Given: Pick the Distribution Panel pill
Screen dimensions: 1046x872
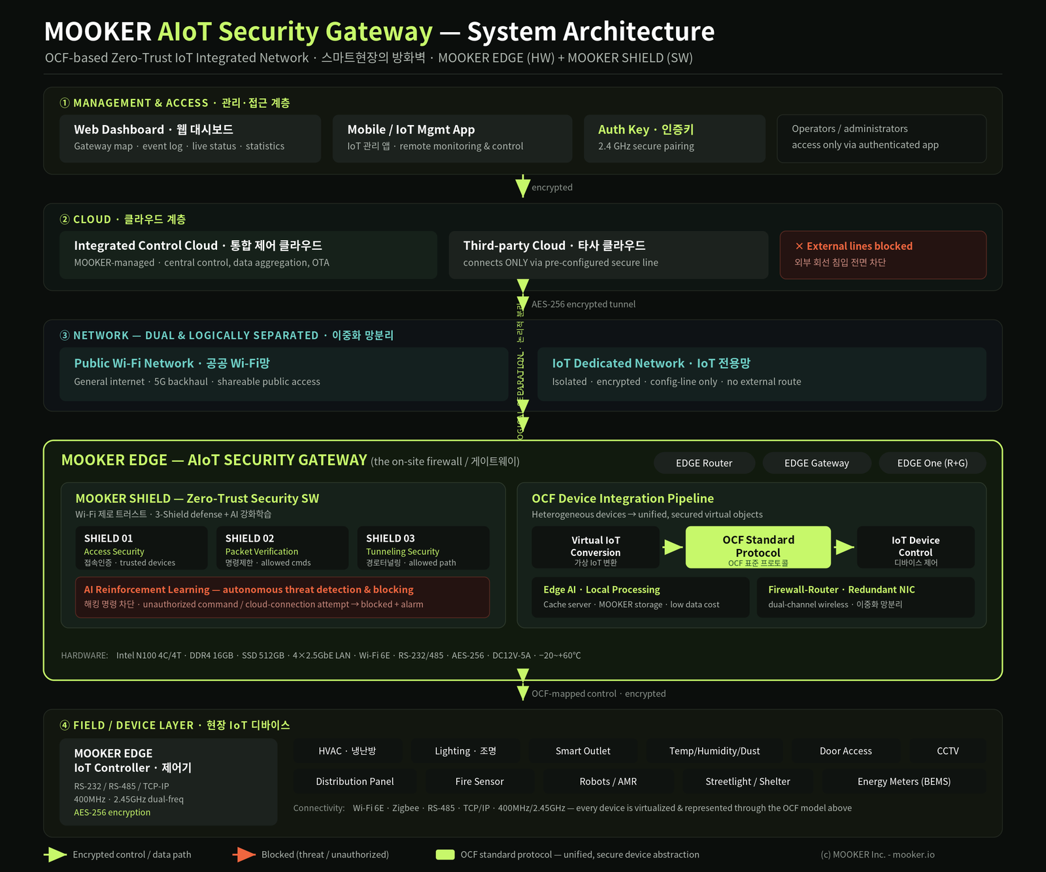Looking at the screenshot, I should point(355,781).
